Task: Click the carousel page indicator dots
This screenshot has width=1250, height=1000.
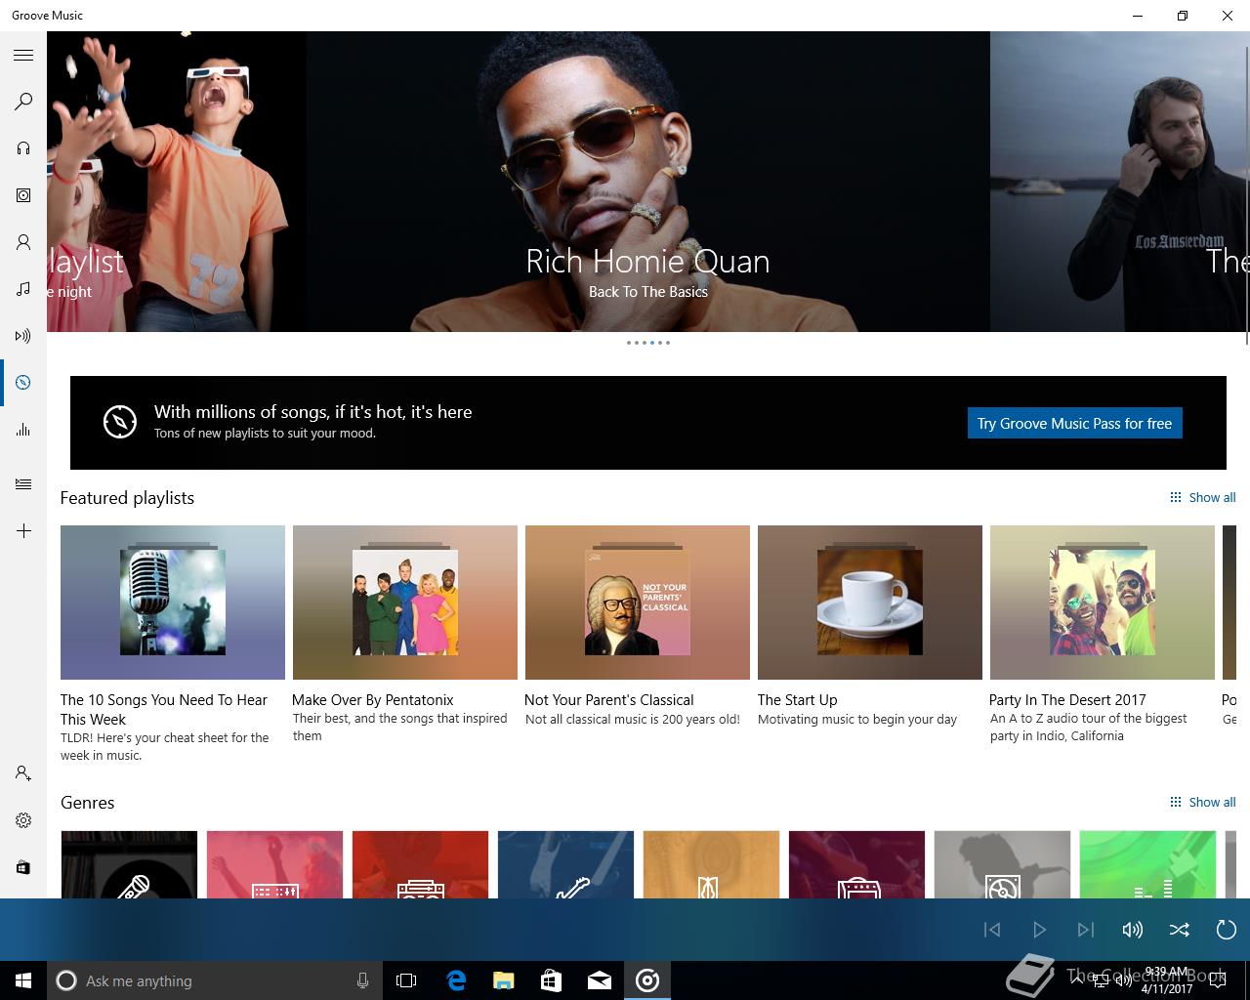Action: pos(648,343)
